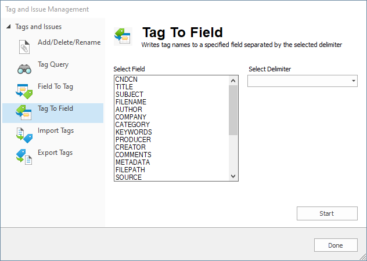The height and width of the screenshot is (261, 367).
Task: Click the field list scroll-down arrow
Action: pos(233,176)
